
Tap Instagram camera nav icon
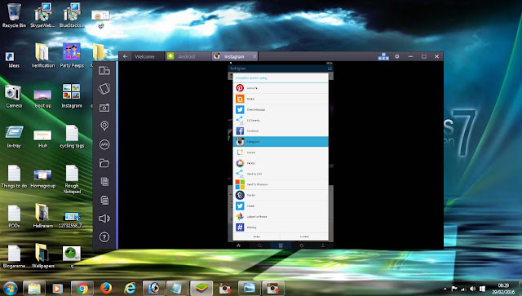point(281,245)
